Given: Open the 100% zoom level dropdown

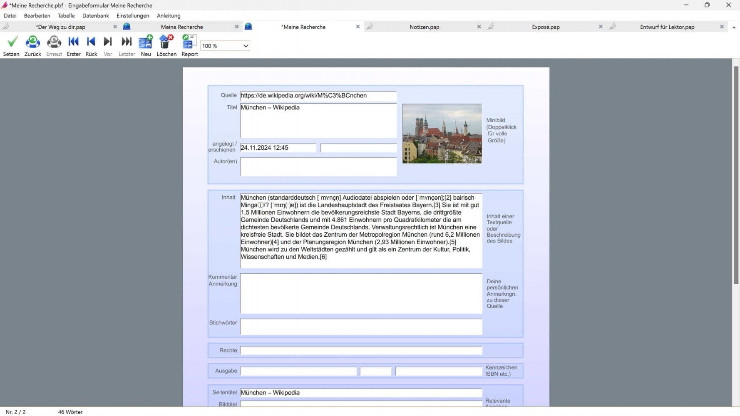Looking at the screenshot, I should point(246,46).
